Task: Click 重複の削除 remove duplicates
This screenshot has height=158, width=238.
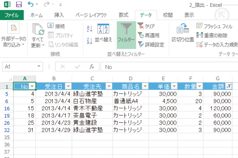Action: tap(212, 35)
